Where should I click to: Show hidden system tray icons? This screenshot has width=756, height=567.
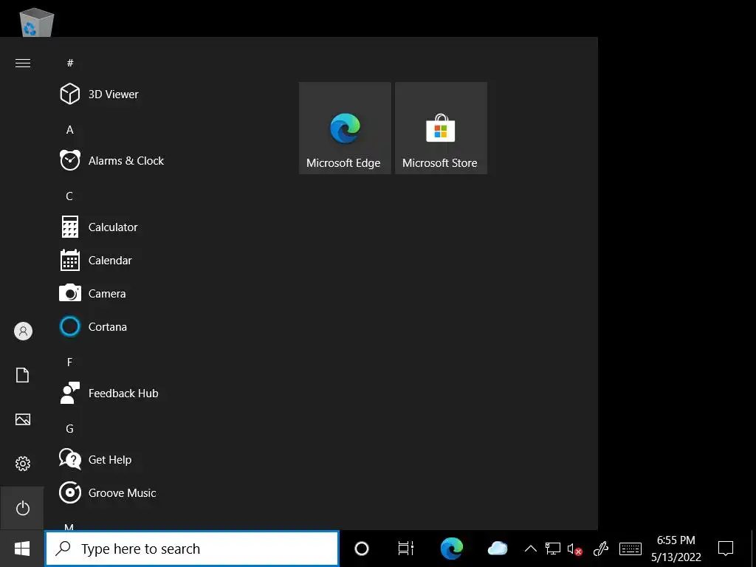(530, 549)
